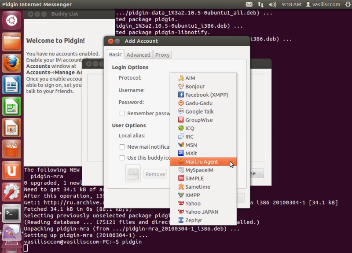Screen dimensions: 352x253
Task: Open LibreOffice Impress launcher icon
Action: click(11, 128)
